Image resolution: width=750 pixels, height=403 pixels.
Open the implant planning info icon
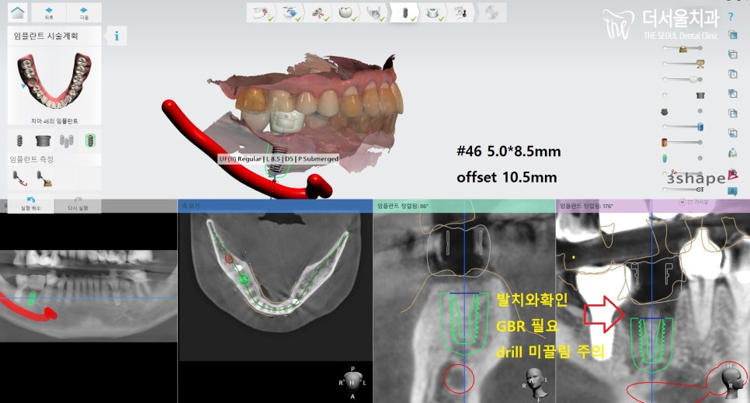click(116, 36)
